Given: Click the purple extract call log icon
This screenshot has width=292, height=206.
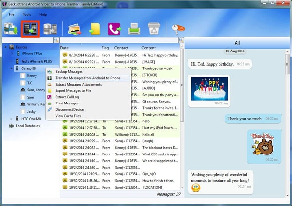Looking at the screenshot, I should point(115,29).
